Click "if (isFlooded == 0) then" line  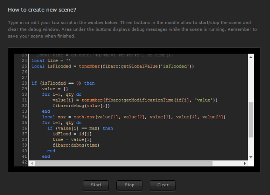click(x=63, y=83)
